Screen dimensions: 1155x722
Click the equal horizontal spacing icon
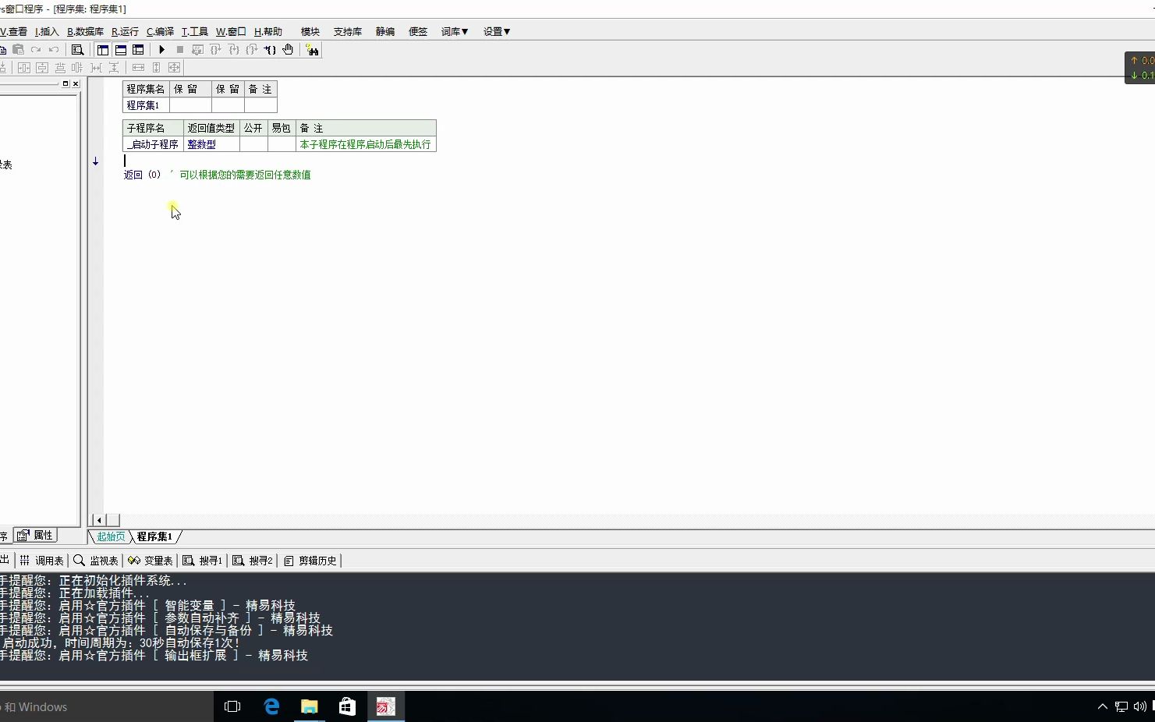[96, 68]
